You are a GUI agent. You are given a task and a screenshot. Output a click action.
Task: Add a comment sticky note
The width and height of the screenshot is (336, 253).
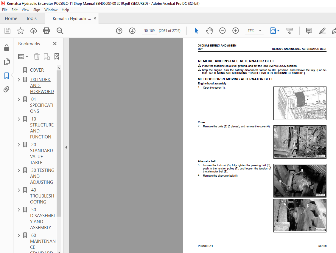(x=309, y=31)
